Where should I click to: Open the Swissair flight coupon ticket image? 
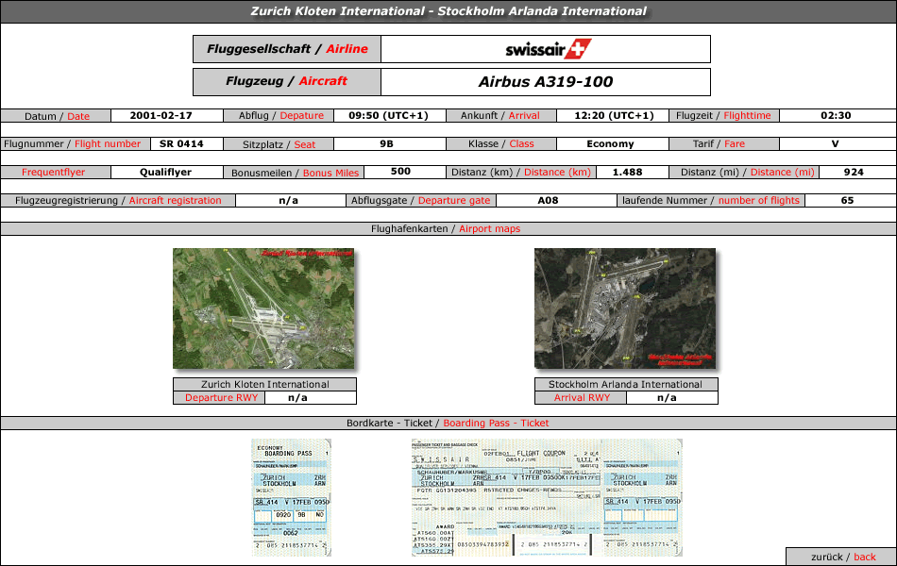[x=547, y=497]
